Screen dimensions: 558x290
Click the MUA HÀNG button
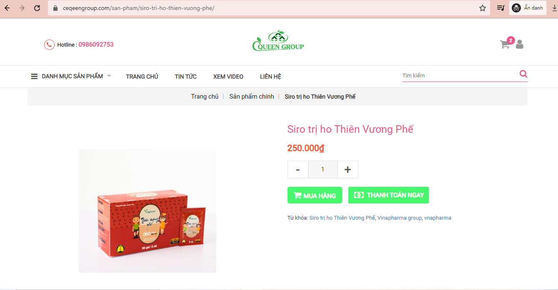point(315,195)
